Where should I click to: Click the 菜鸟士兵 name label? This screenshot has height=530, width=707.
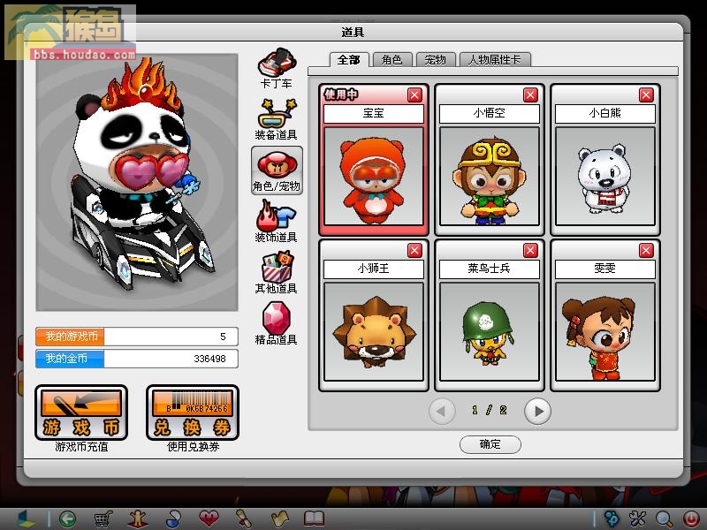click(490, 269)
